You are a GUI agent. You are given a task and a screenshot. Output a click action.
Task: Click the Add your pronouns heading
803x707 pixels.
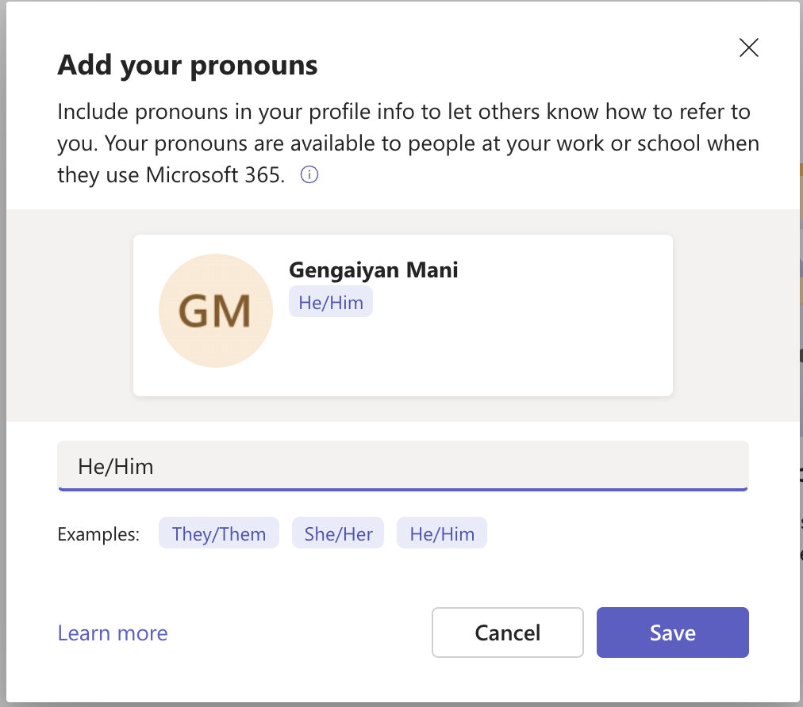click(187, 66)
